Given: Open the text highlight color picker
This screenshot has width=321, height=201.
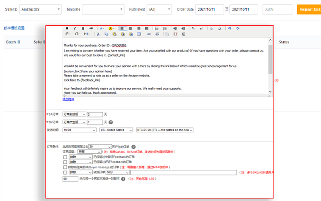Looking at the screenshot, I should pyautogui.click(x=111, y=28).
